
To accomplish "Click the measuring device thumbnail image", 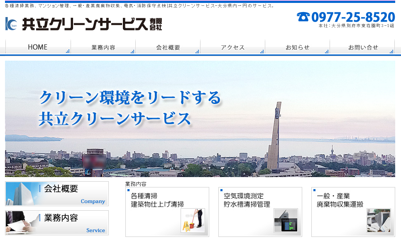I will (x=286, y=221).
